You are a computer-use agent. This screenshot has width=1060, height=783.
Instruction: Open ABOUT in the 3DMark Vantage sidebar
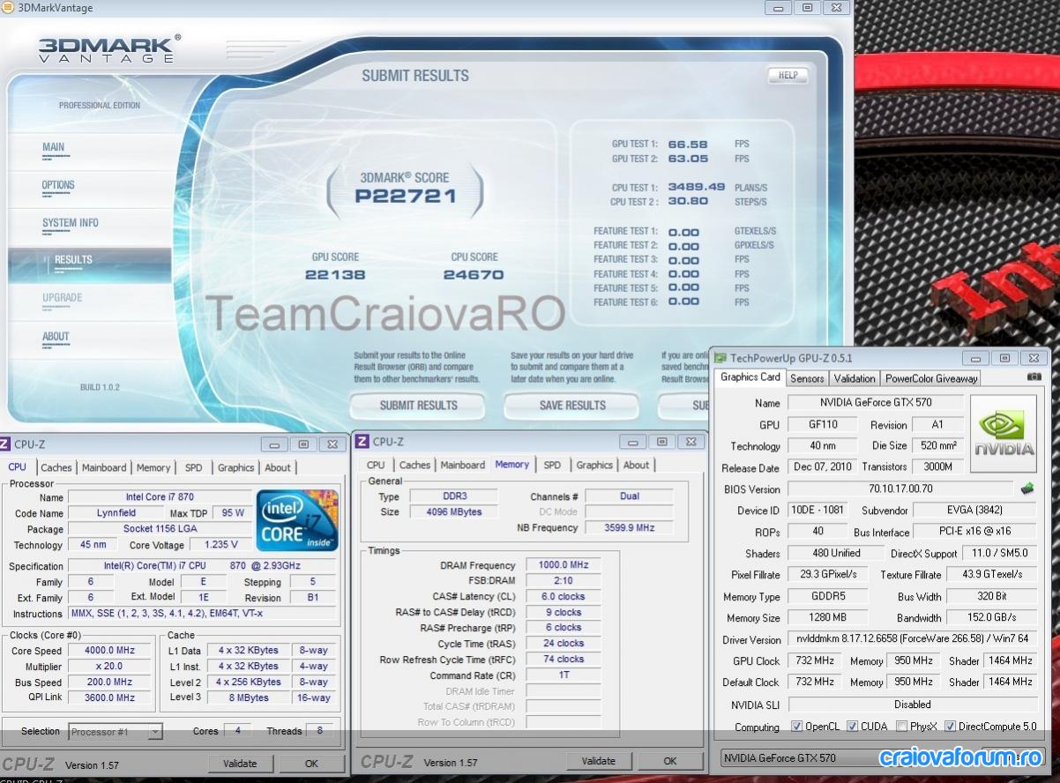tap(56, 336)
